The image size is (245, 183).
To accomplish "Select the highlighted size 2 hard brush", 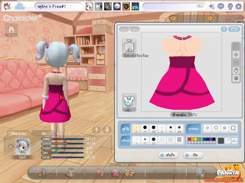I will point(136,129).
